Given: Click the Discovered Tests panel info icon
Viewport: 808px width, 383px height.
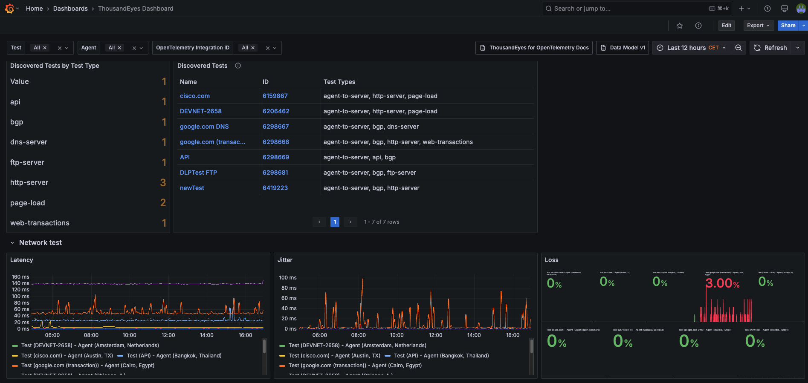Looking at the screenshot, I should point(238,66).
